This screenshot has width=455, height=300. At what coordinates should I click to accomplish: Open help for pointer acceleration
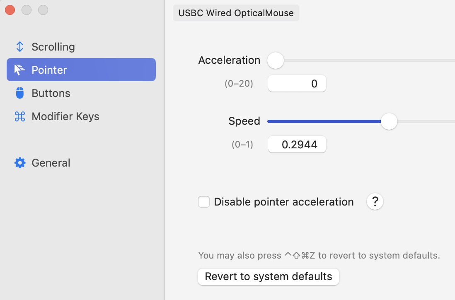coord(375,202)
